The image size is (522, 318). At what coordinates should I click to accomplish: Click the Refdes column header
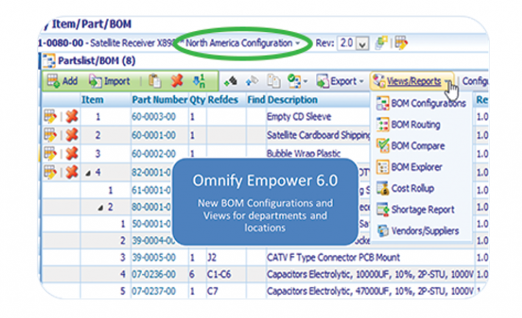coord(223,99)
